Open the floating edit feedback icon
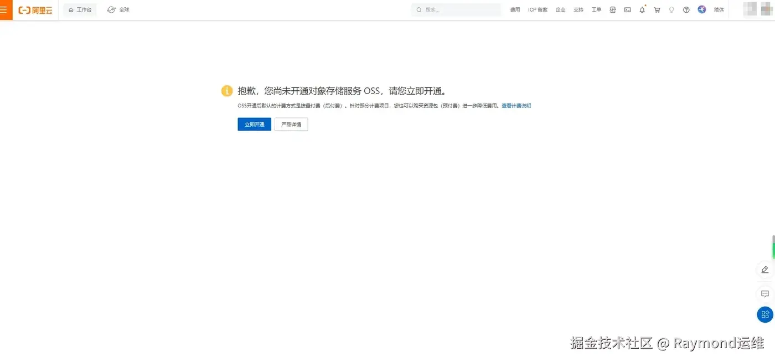 pos(765,270)
